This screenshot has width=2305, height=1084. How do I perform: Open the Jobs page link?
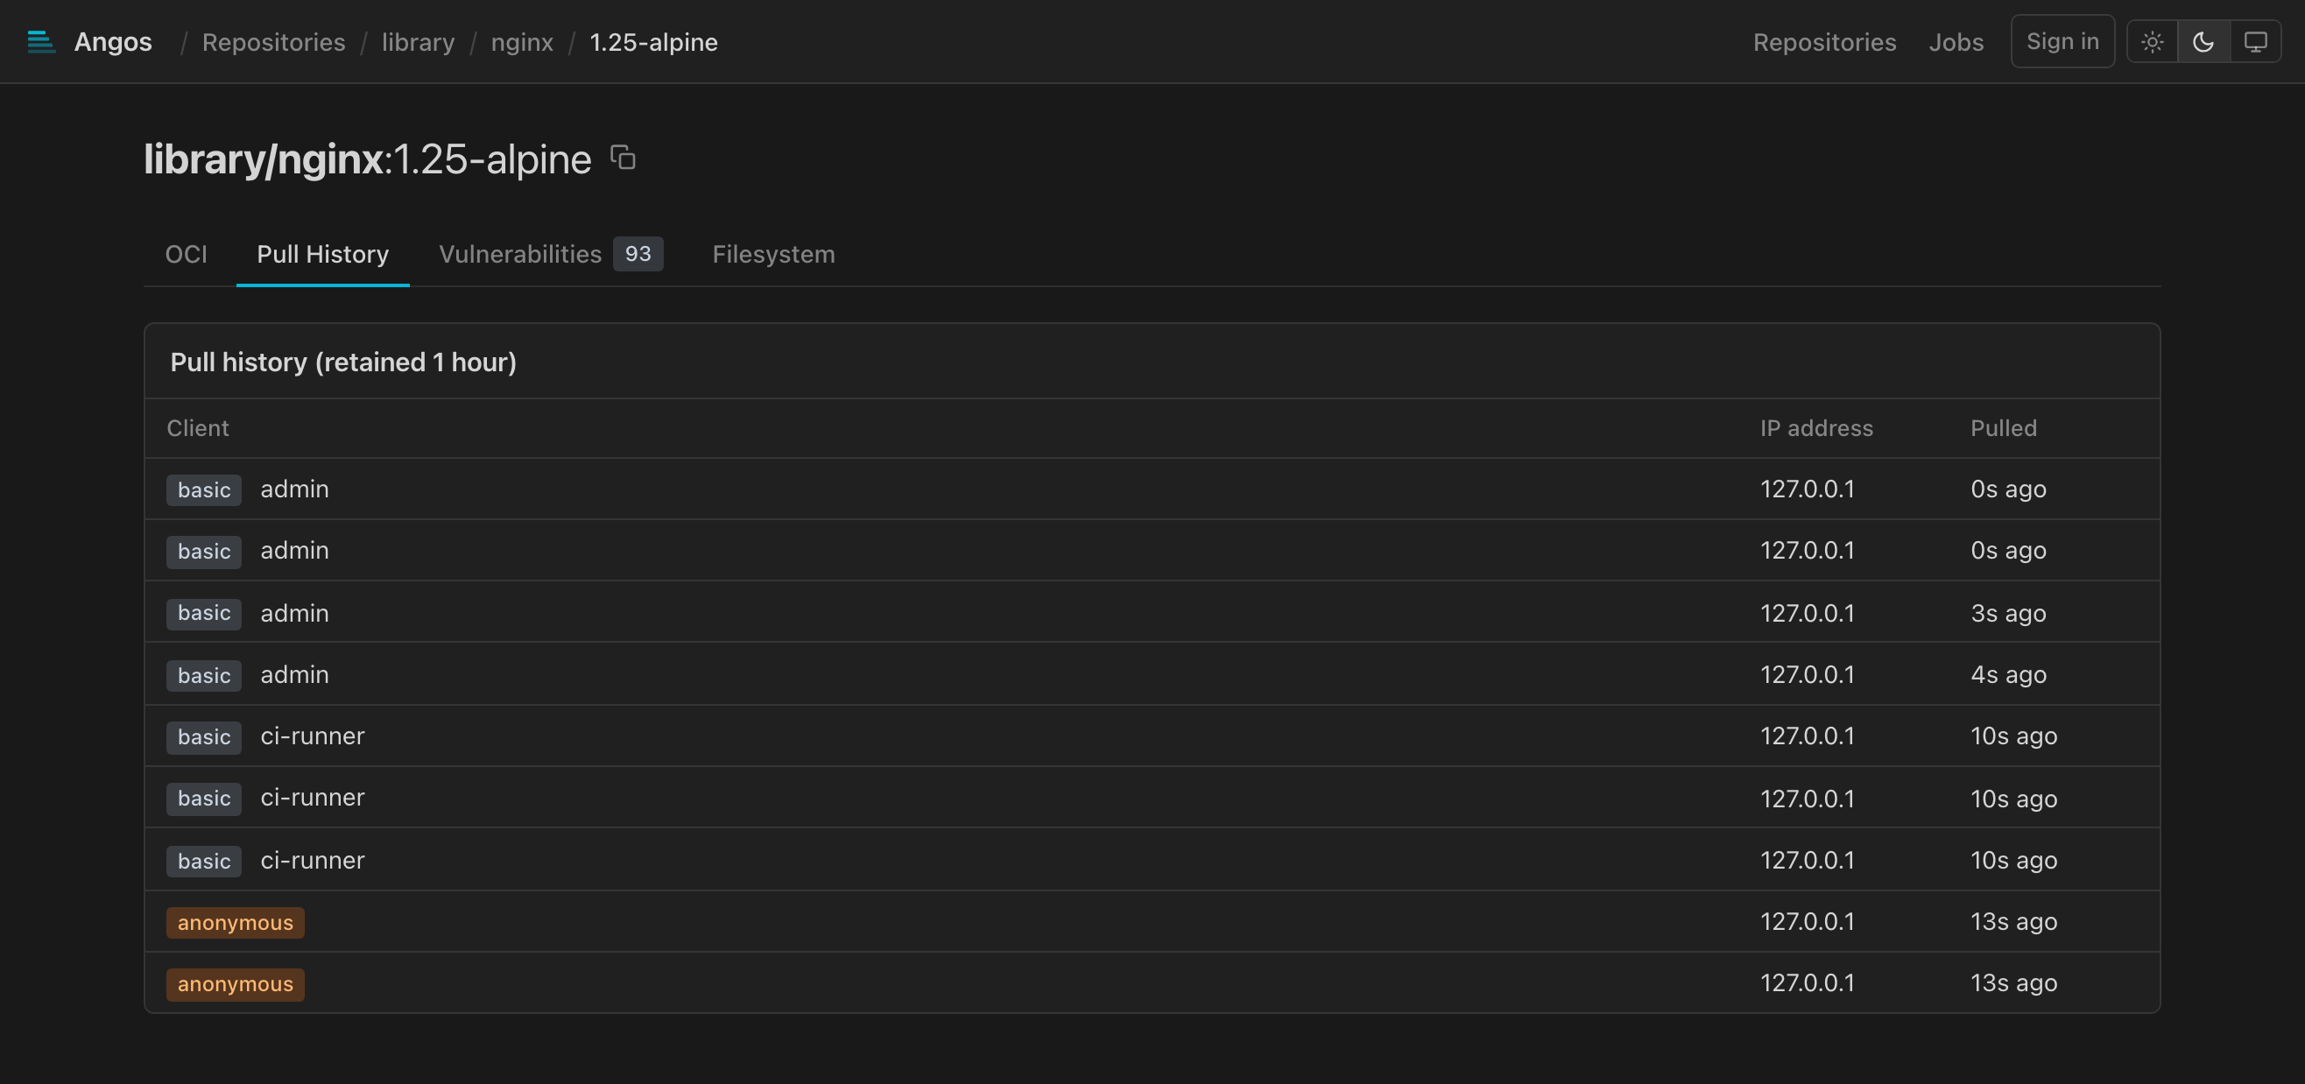point(1956,42)
